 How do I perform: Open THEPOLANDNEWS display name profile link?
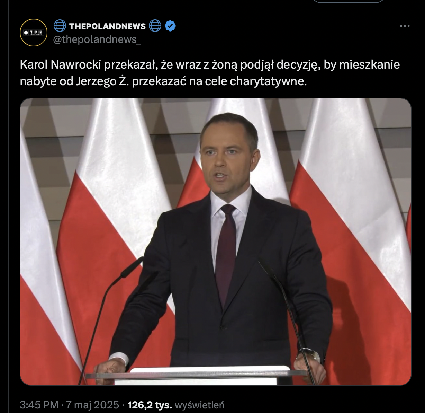(x=107, y=26)
